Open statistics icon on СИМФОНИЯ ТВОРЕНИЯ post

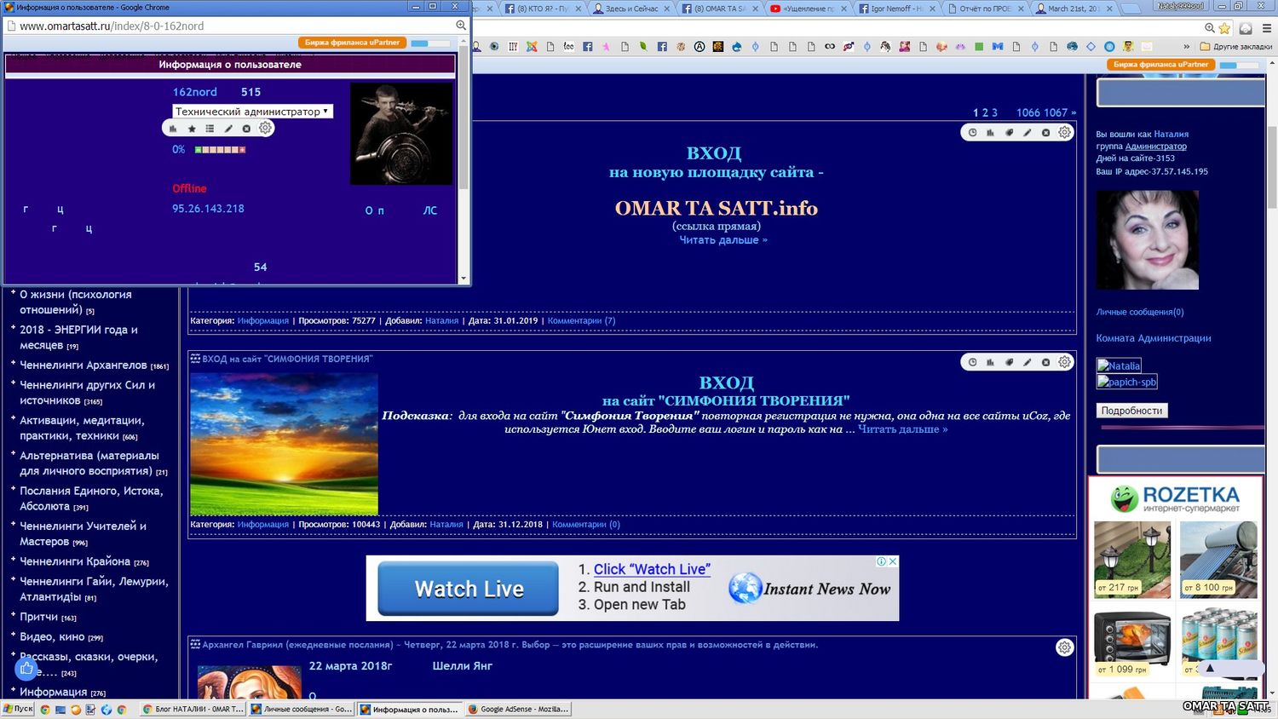pyautogui.click(x=990, y=362)
